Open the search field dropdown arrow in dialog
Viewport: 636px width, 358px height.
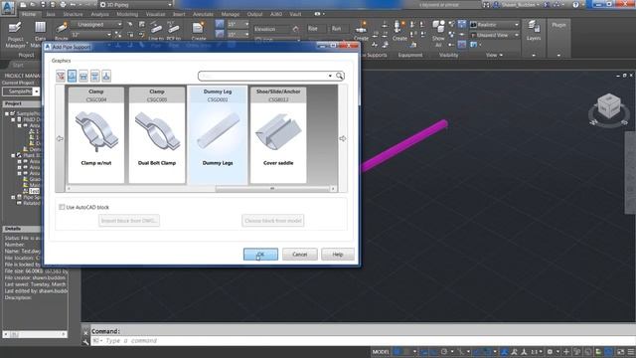330,76
